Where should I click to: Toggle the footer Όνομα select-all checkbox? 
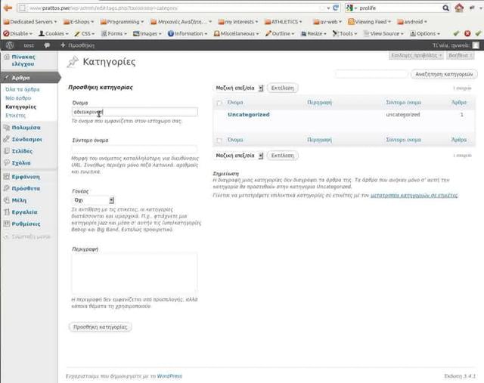pos(219,141)
